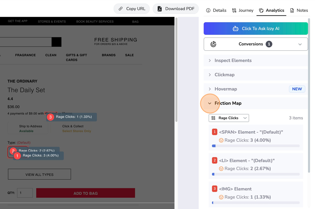Click SPAN element rage clicks progress bar
Image resolution: width=315 pixels, height=209 pixels.
click(x=256, y=146)
